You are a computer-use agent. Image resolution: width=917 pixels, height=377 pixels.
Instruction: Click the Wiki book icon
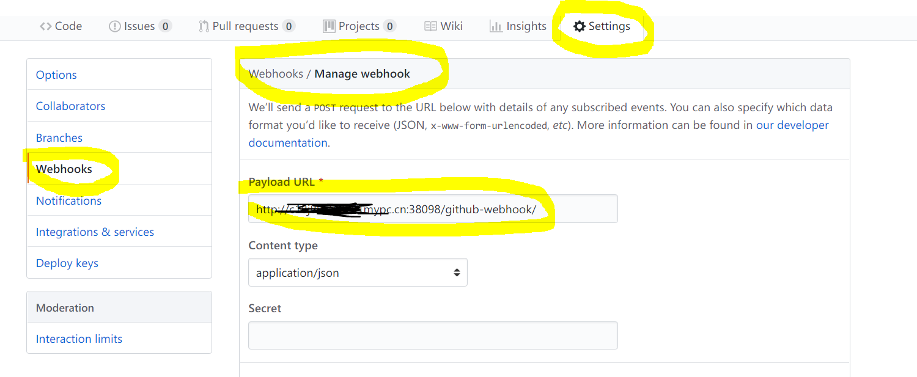coord(430,26)
